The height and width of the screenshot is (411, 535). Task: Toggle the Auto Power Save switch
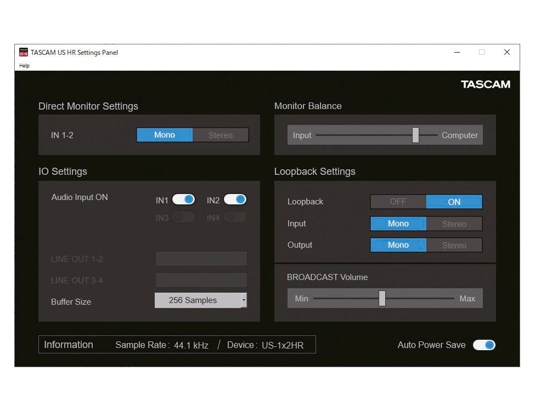[x=484, y=345]
